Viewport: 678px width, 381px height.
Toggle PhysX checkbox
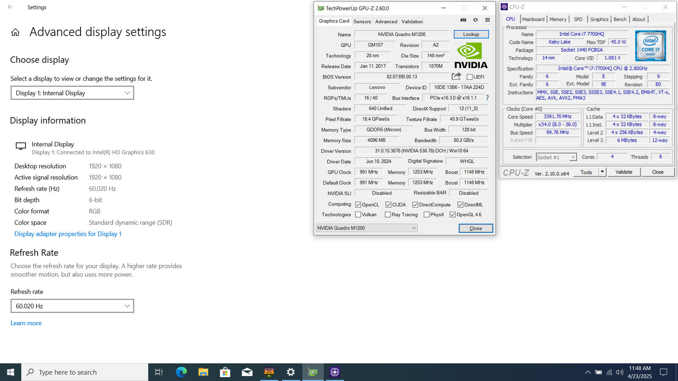(426, 215)
